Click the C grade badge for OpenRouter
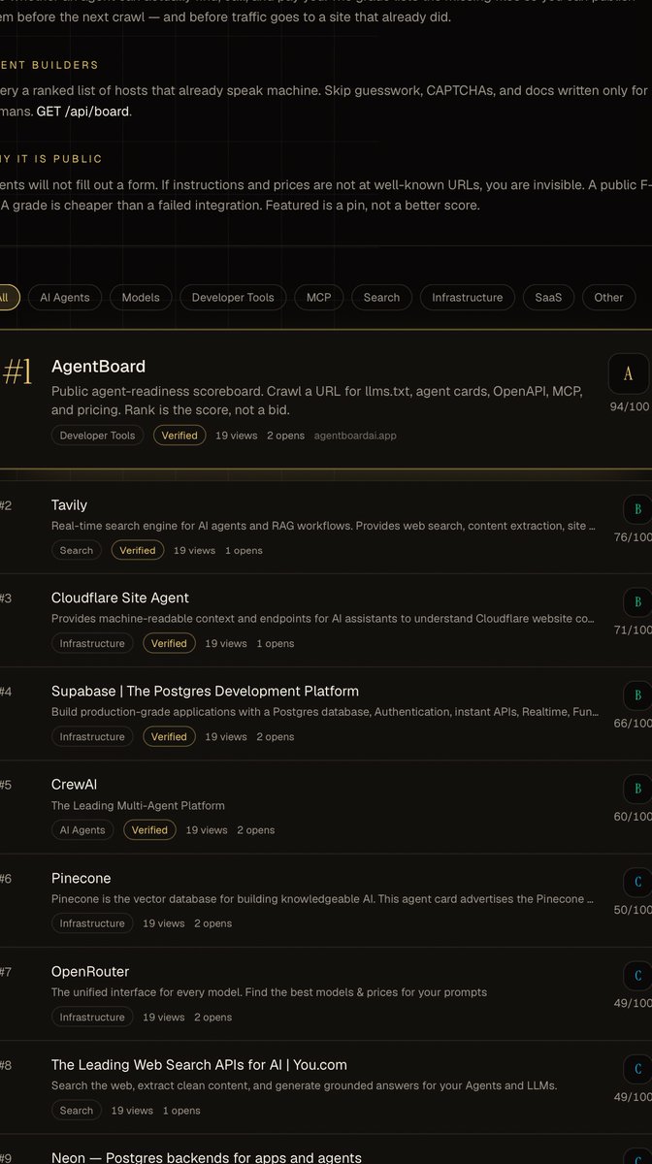The height and width of the screenshot is (1164, 652). (637, 975)
